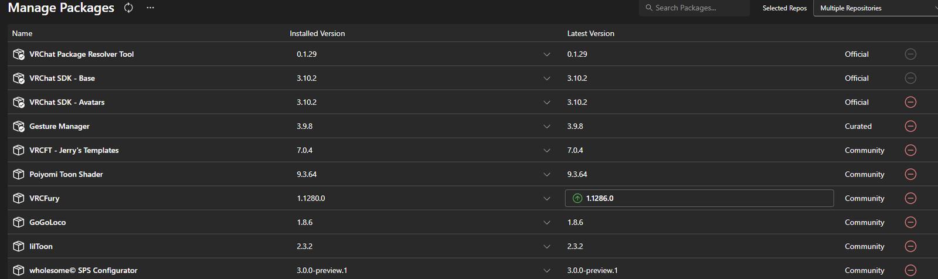Click the VRCFury package icon
This screenshot has width=938, height=279.
coord(19,198)
